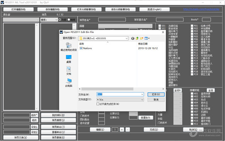The height and width of the screenshot is (141, 225).
Task: Click the 取消 cancel button in dialog
Action: point(156,99)
